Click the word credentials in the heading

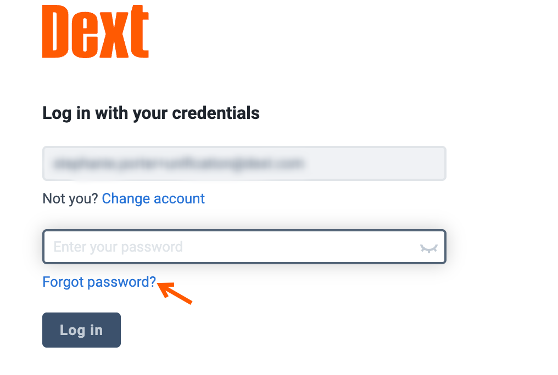point(216,113)
